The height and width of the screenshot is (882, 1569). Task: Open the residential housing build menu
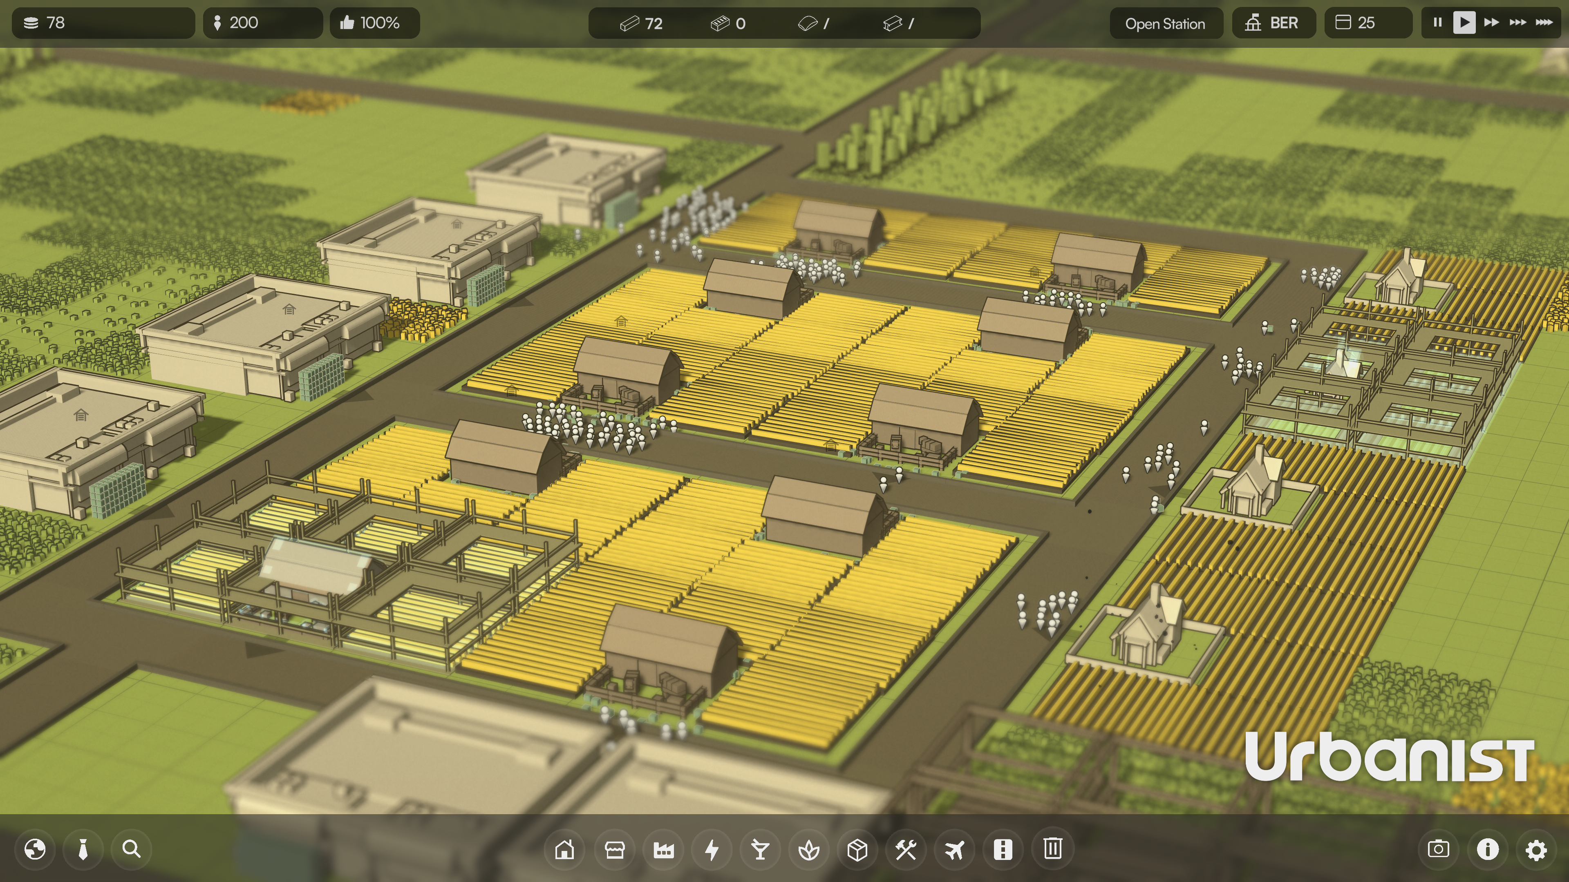click(565, 849)
